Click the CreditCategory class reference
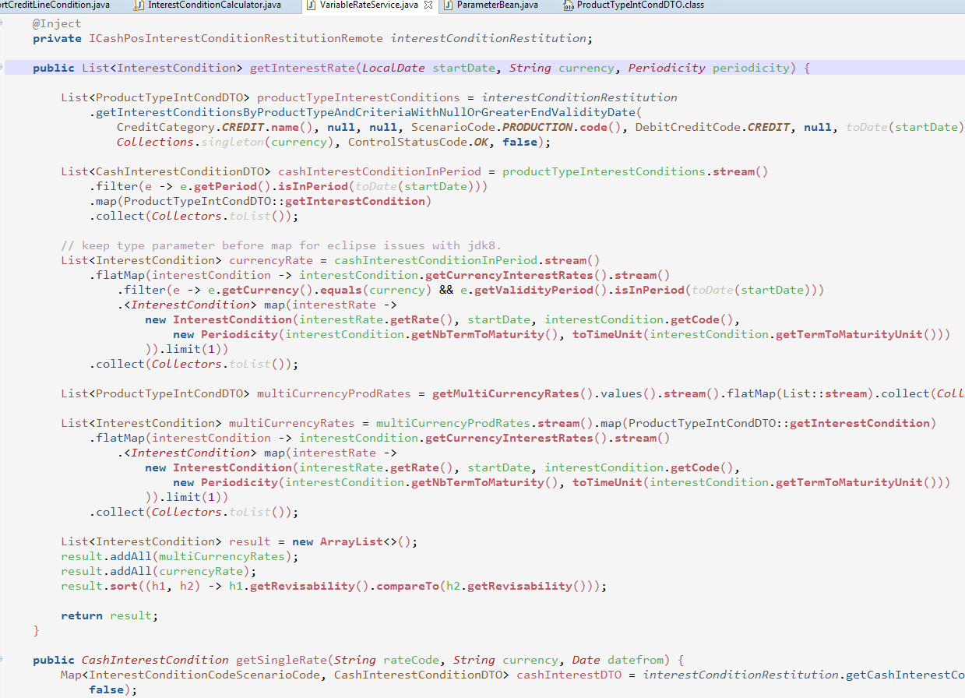Viewport: 965px width, 698px height. (166, 127)
